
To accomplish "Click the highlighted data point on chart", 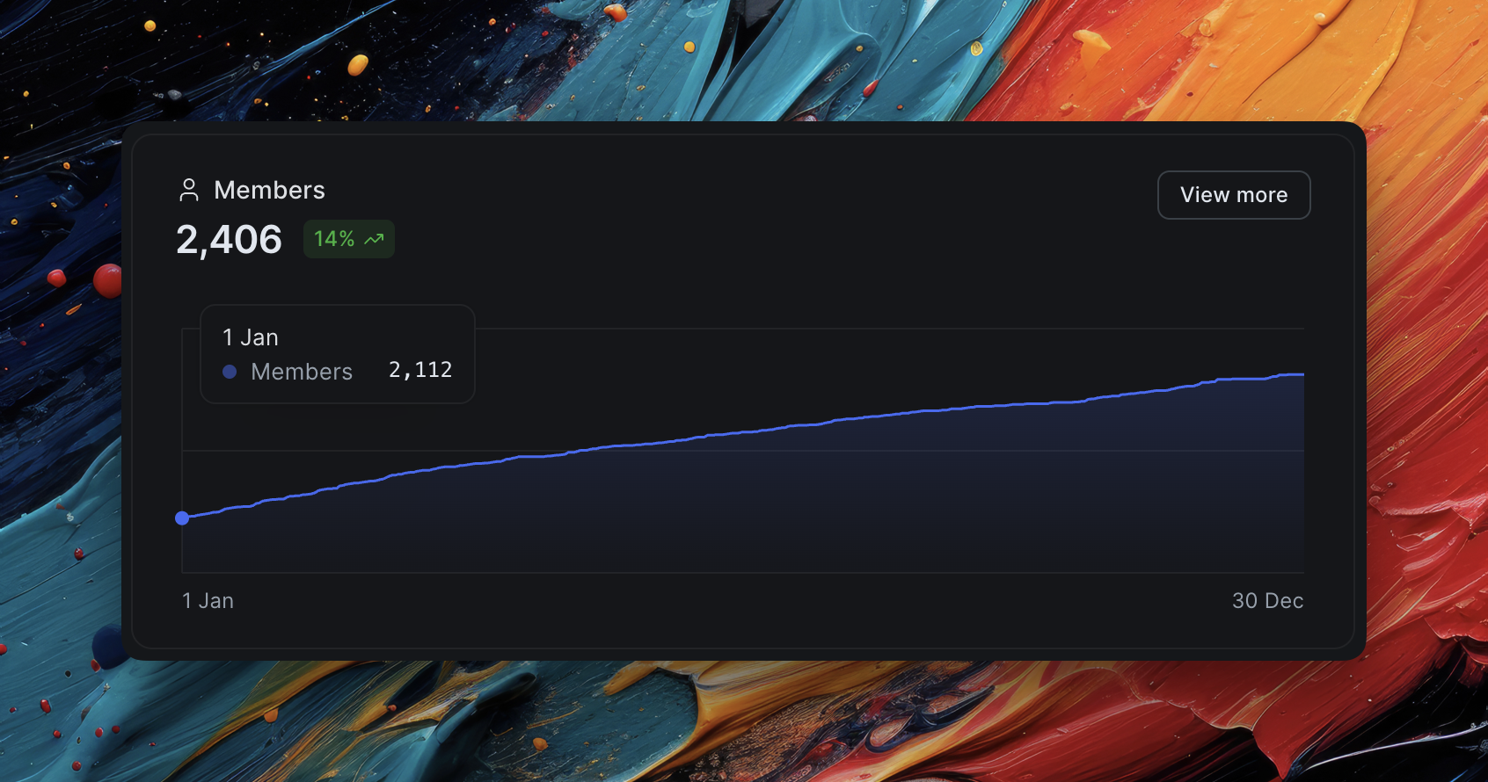I will (182, 518).
